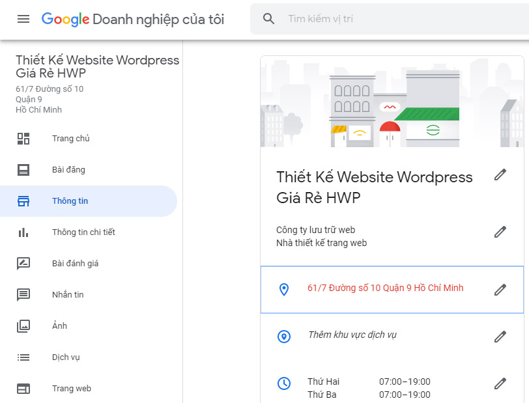Click 'Nhà thiết kế trang web' category text
Image resolution: width=529 pixels, height=403 pixels.
(x=322, y=243)
